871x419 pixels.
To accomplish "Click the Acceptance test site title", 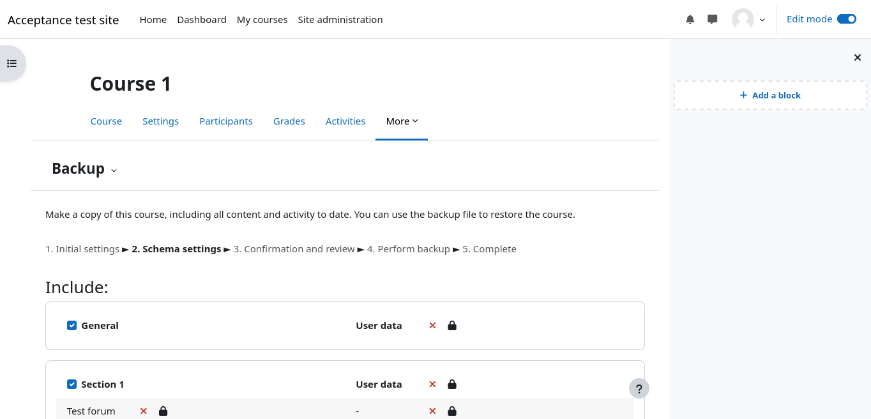I will [63, 20].
